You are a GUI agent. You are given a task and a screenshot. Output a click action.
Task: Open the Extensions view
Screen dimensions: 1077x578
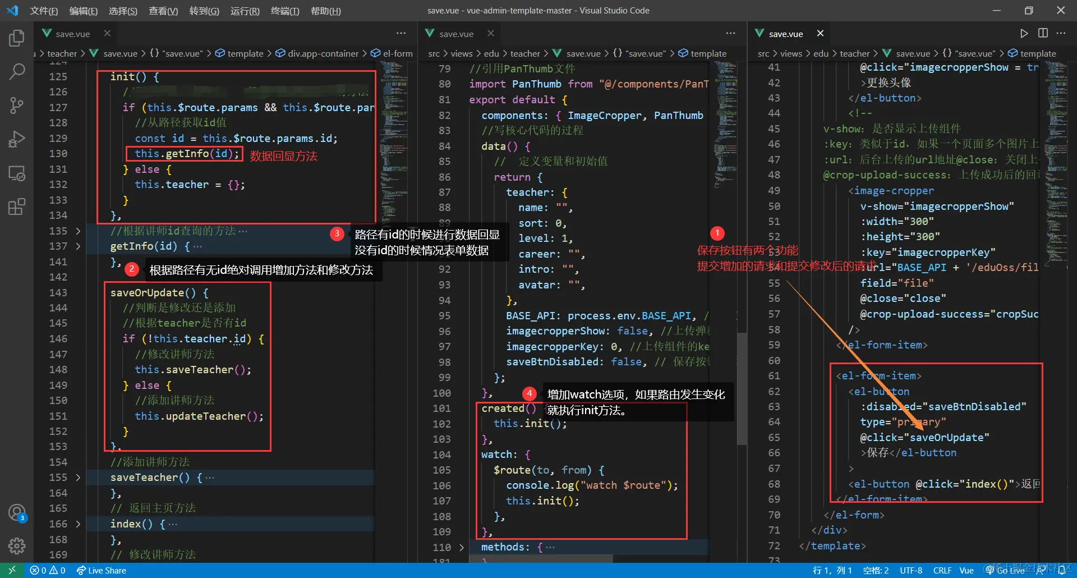coord(17,207)
